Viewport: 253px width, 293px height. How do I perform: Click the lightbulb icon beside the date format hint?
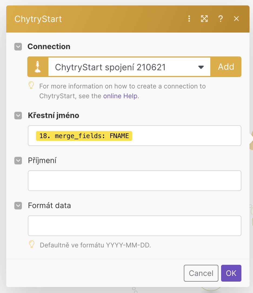coord(32,244)
